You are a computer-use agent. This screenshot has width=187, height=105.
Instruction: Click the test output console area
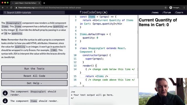coord(104,96)
